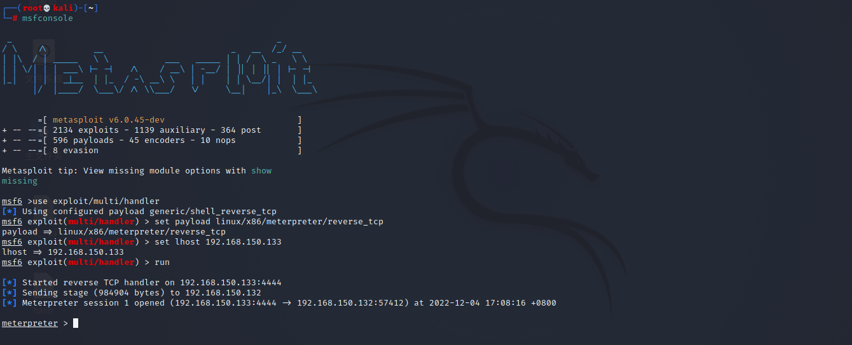Image resolution: width=852 pixels, height=345 pixels.
Task: Click the 'Metasploit tip:' label
Action: pyautogui.click(x=40, y=171)
